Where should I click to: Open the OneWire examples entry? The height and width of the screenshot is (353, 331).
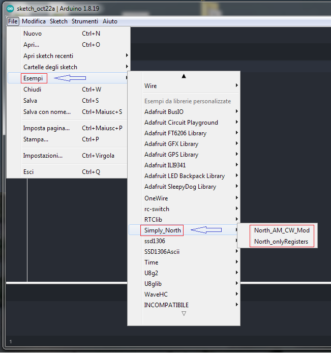(x=184, y=198)
